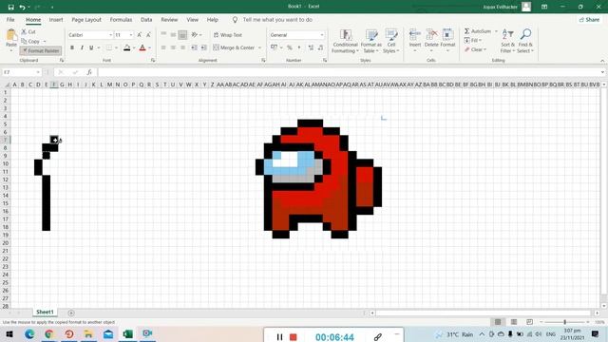Click the Insert Function fx button
Viewport: 608px width, 342px height.
coord(89,72)
